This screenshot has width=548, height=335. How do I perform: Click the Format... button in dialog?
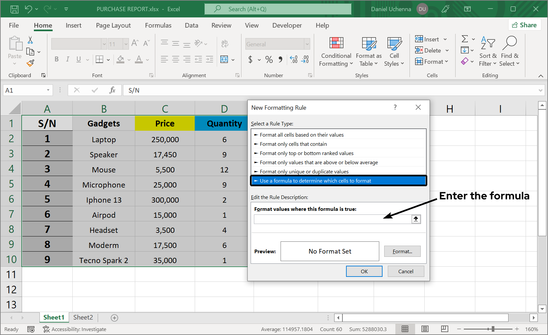pos(402,251)
